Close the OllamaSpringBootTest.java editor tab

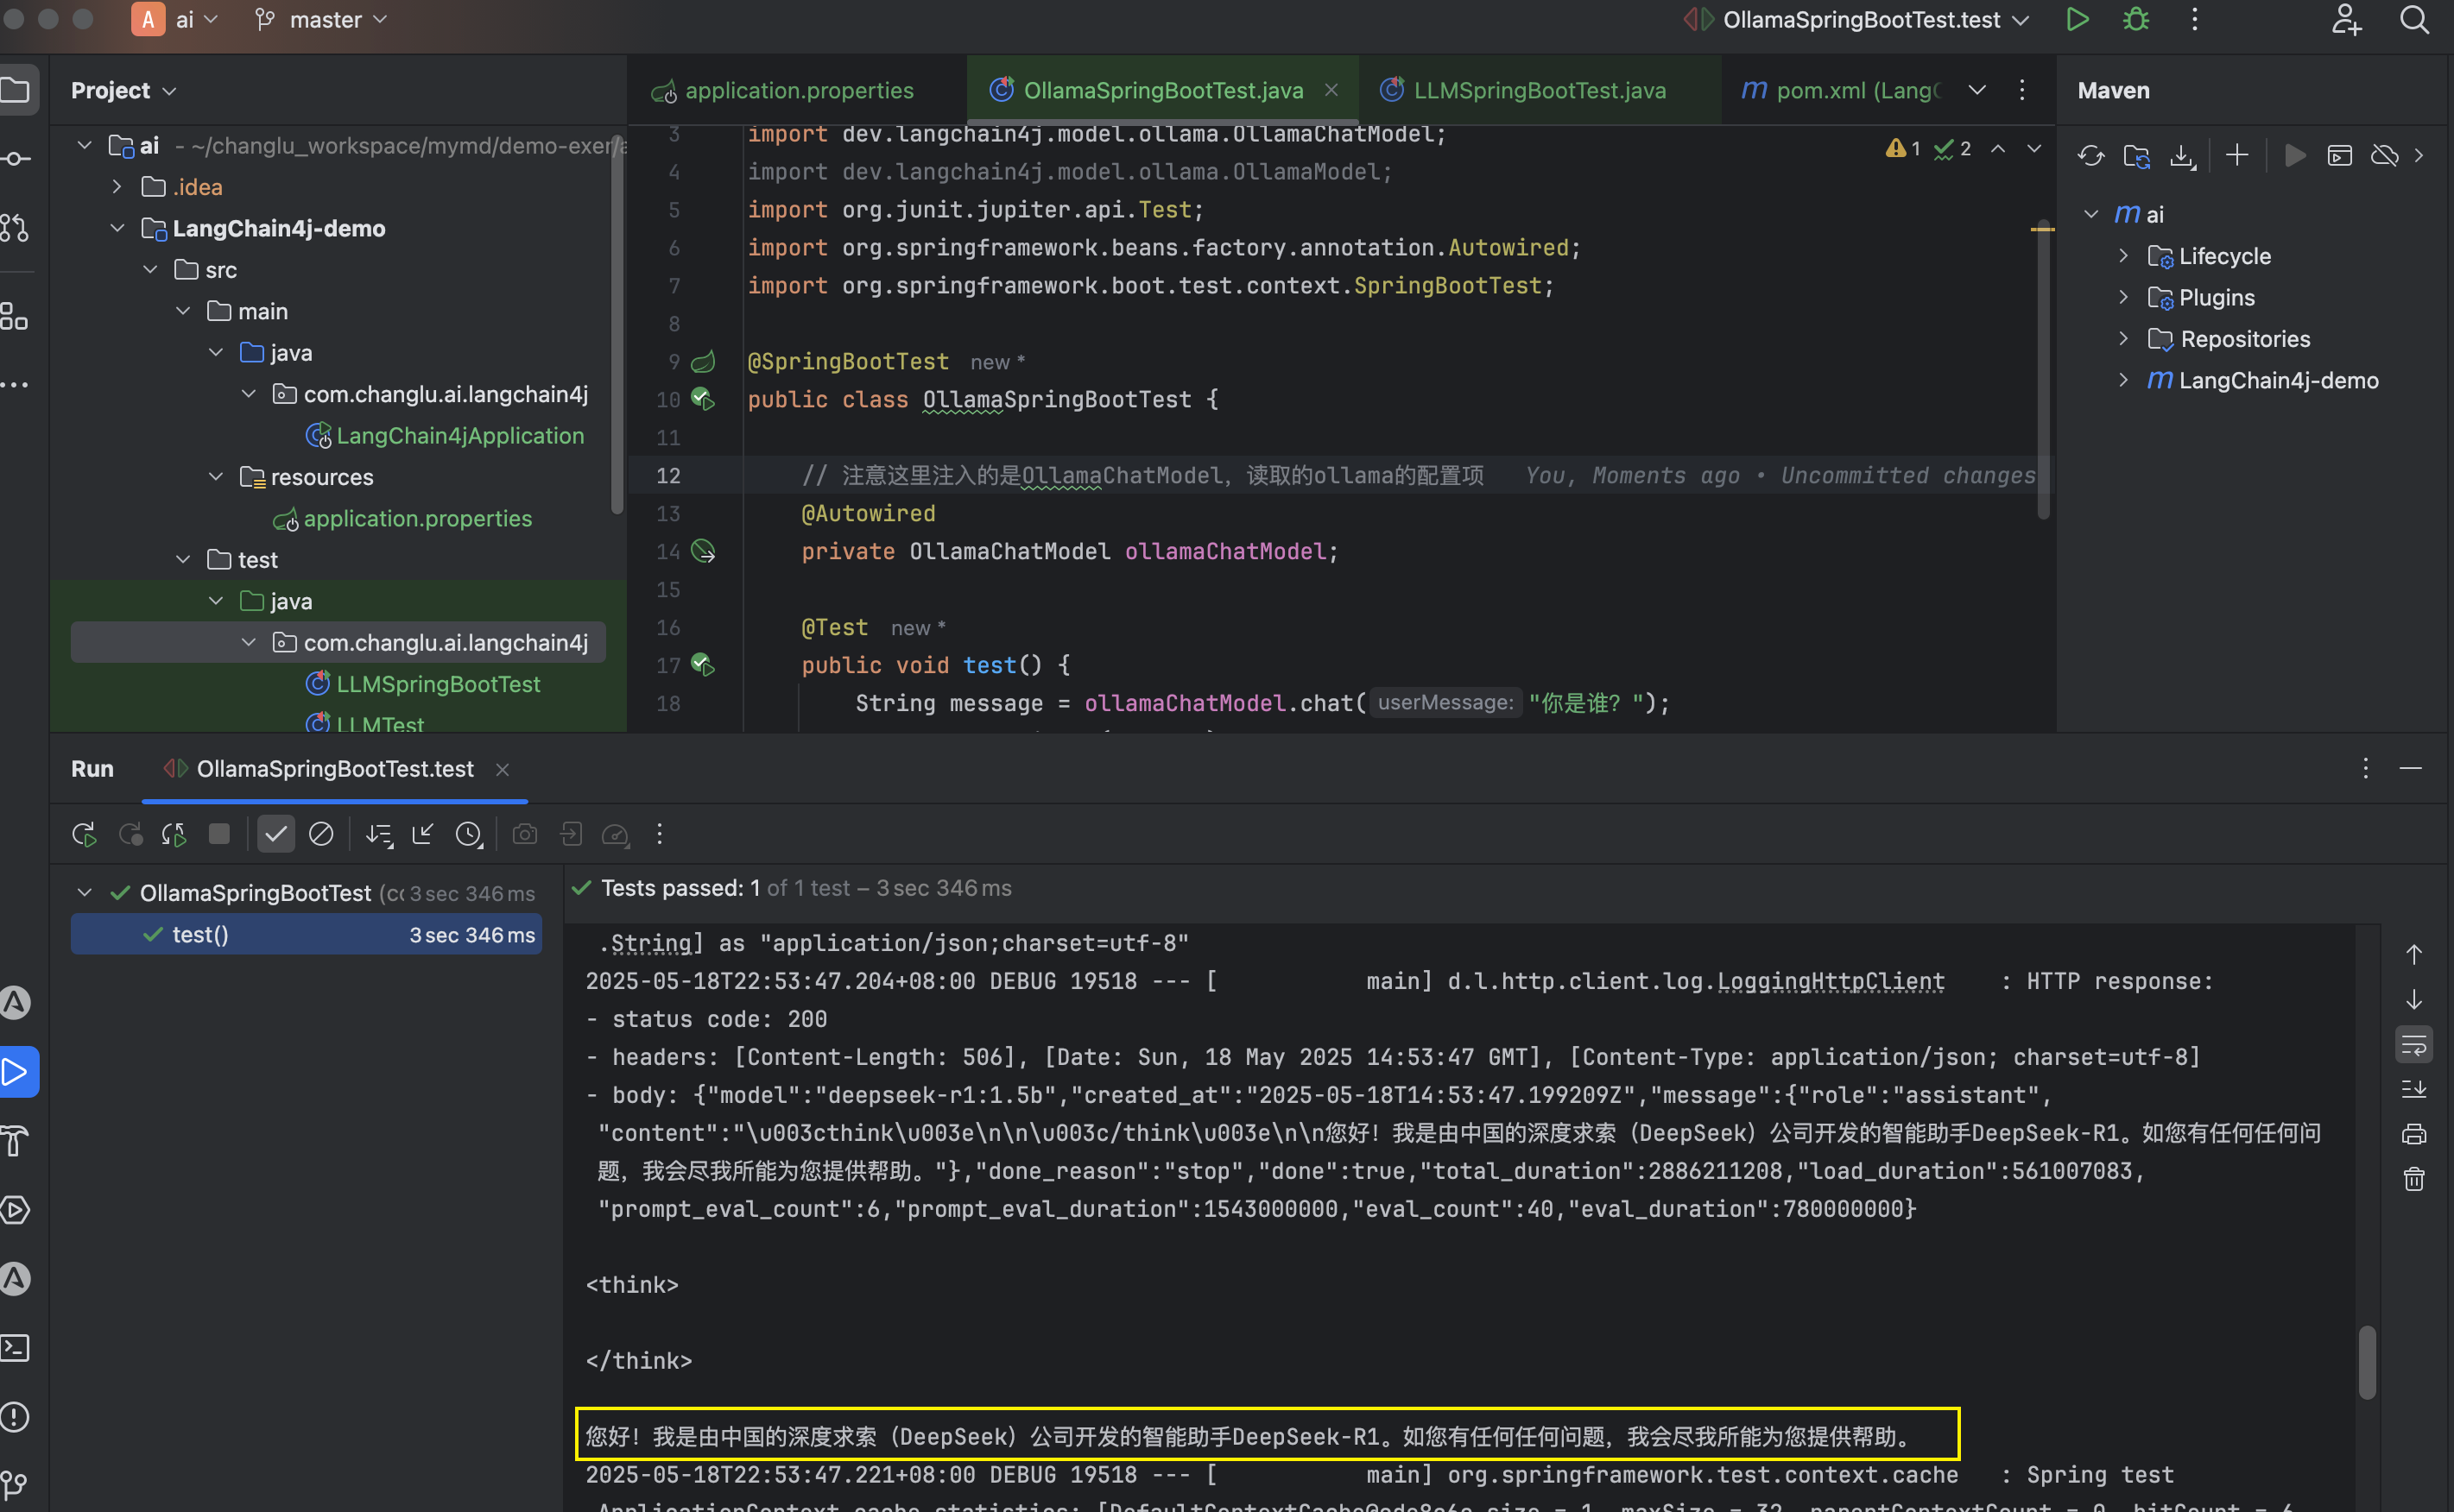1331,90
